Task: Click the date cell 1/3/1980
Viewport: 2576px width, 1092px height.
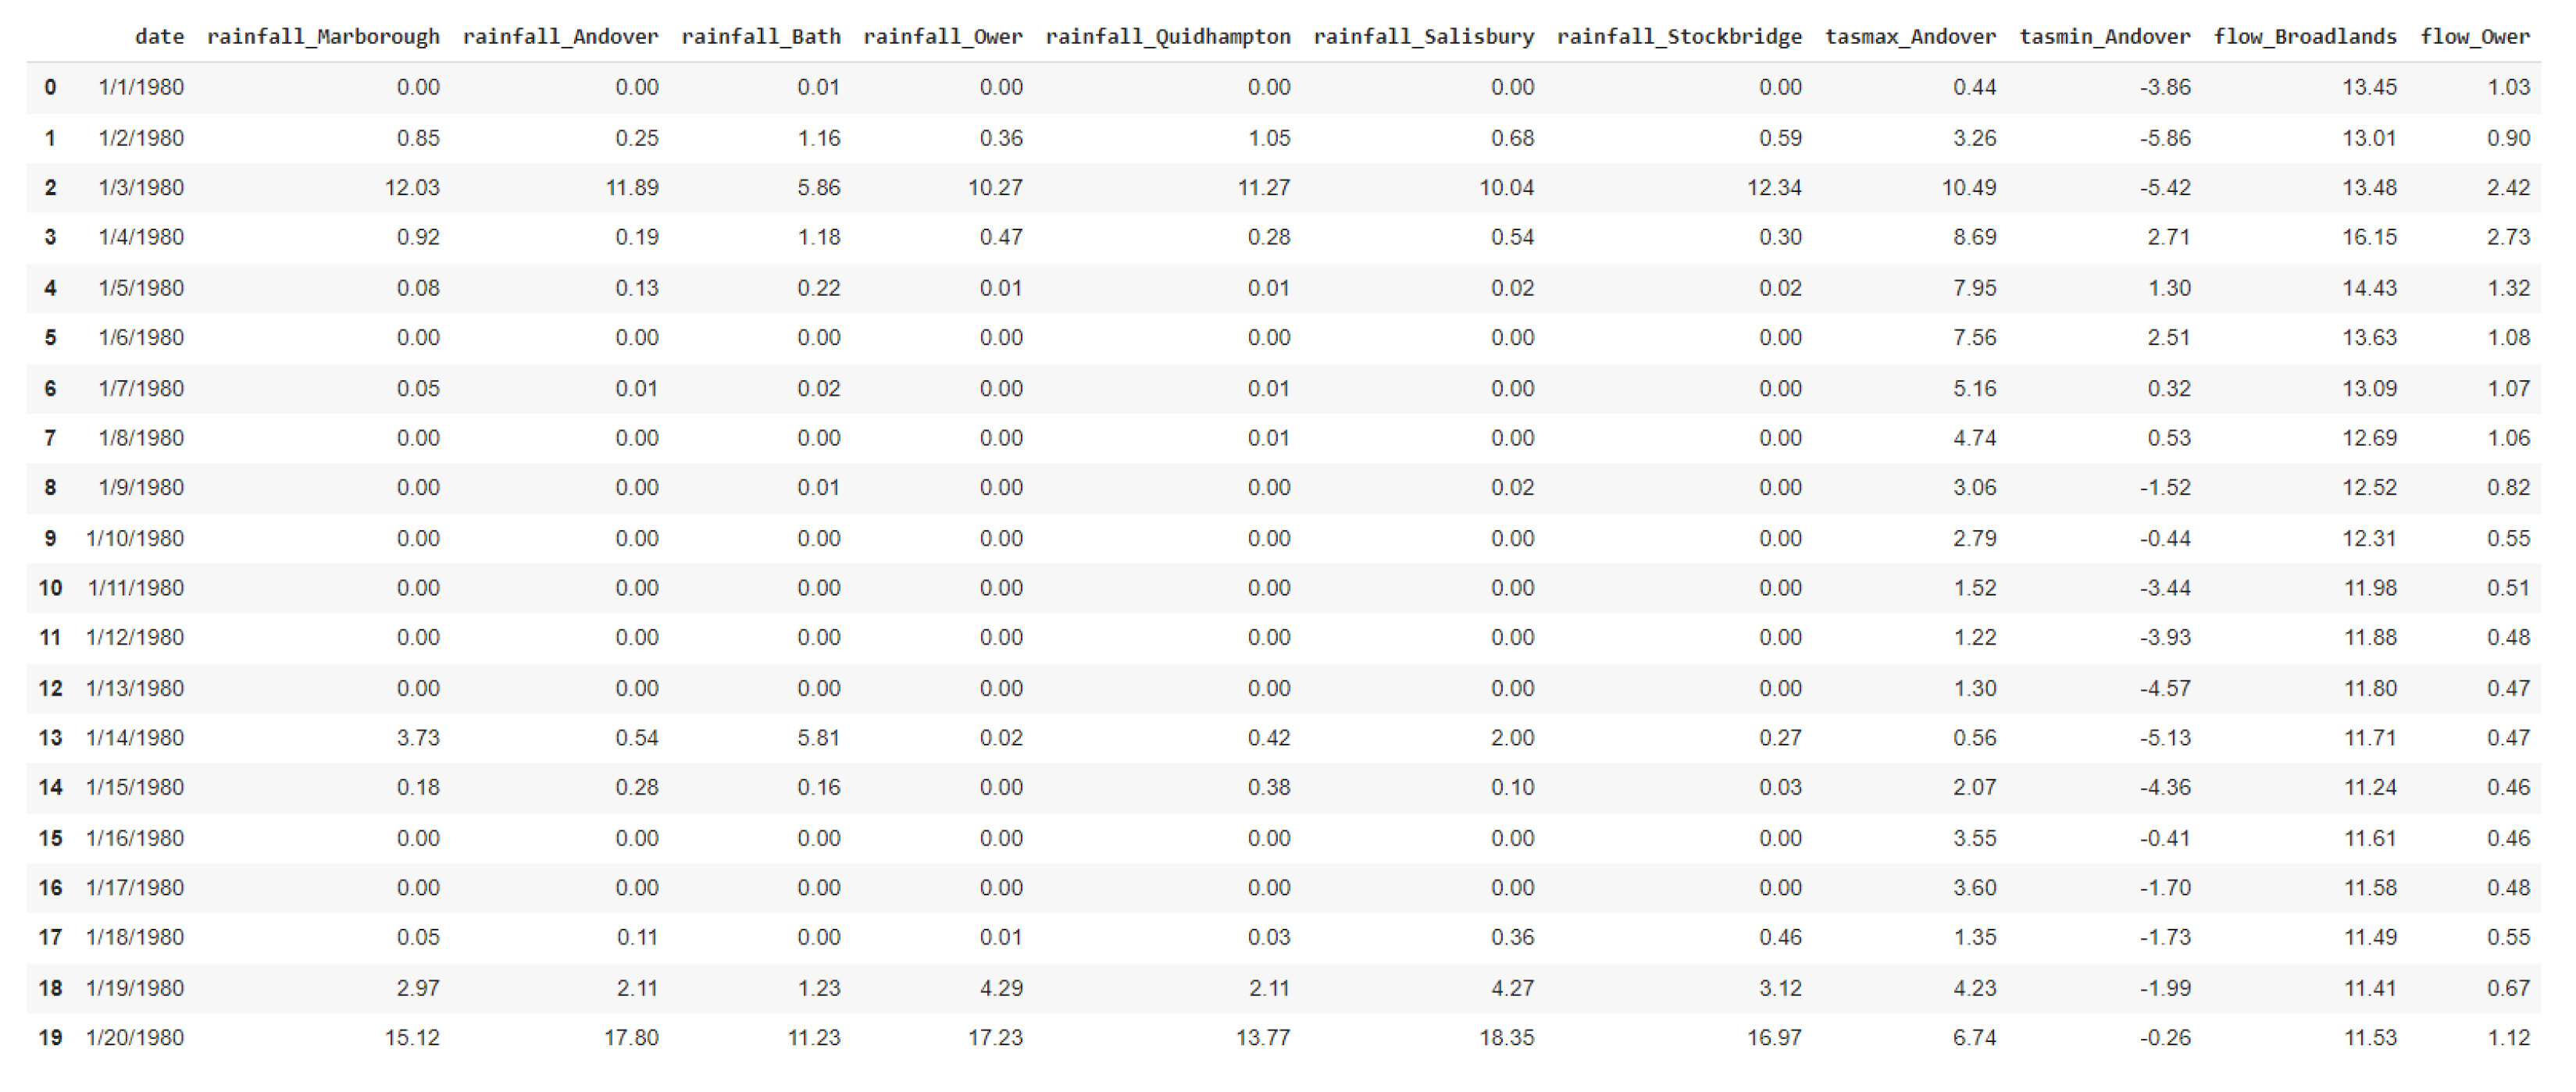Action: pyautogui.click(x=141, y=188)
